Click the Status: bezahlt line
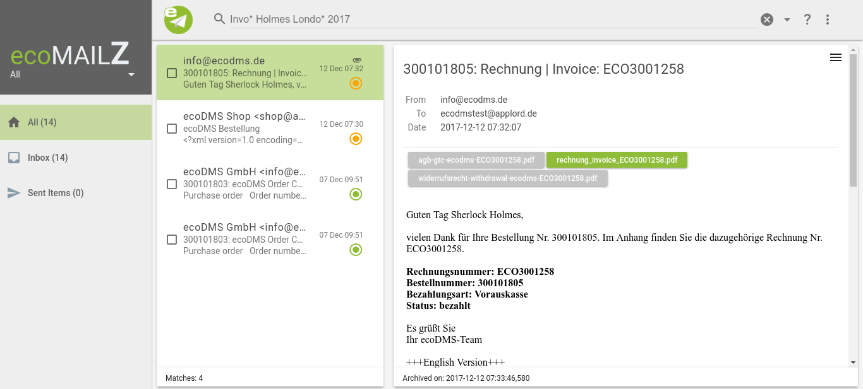 (438, 306)
